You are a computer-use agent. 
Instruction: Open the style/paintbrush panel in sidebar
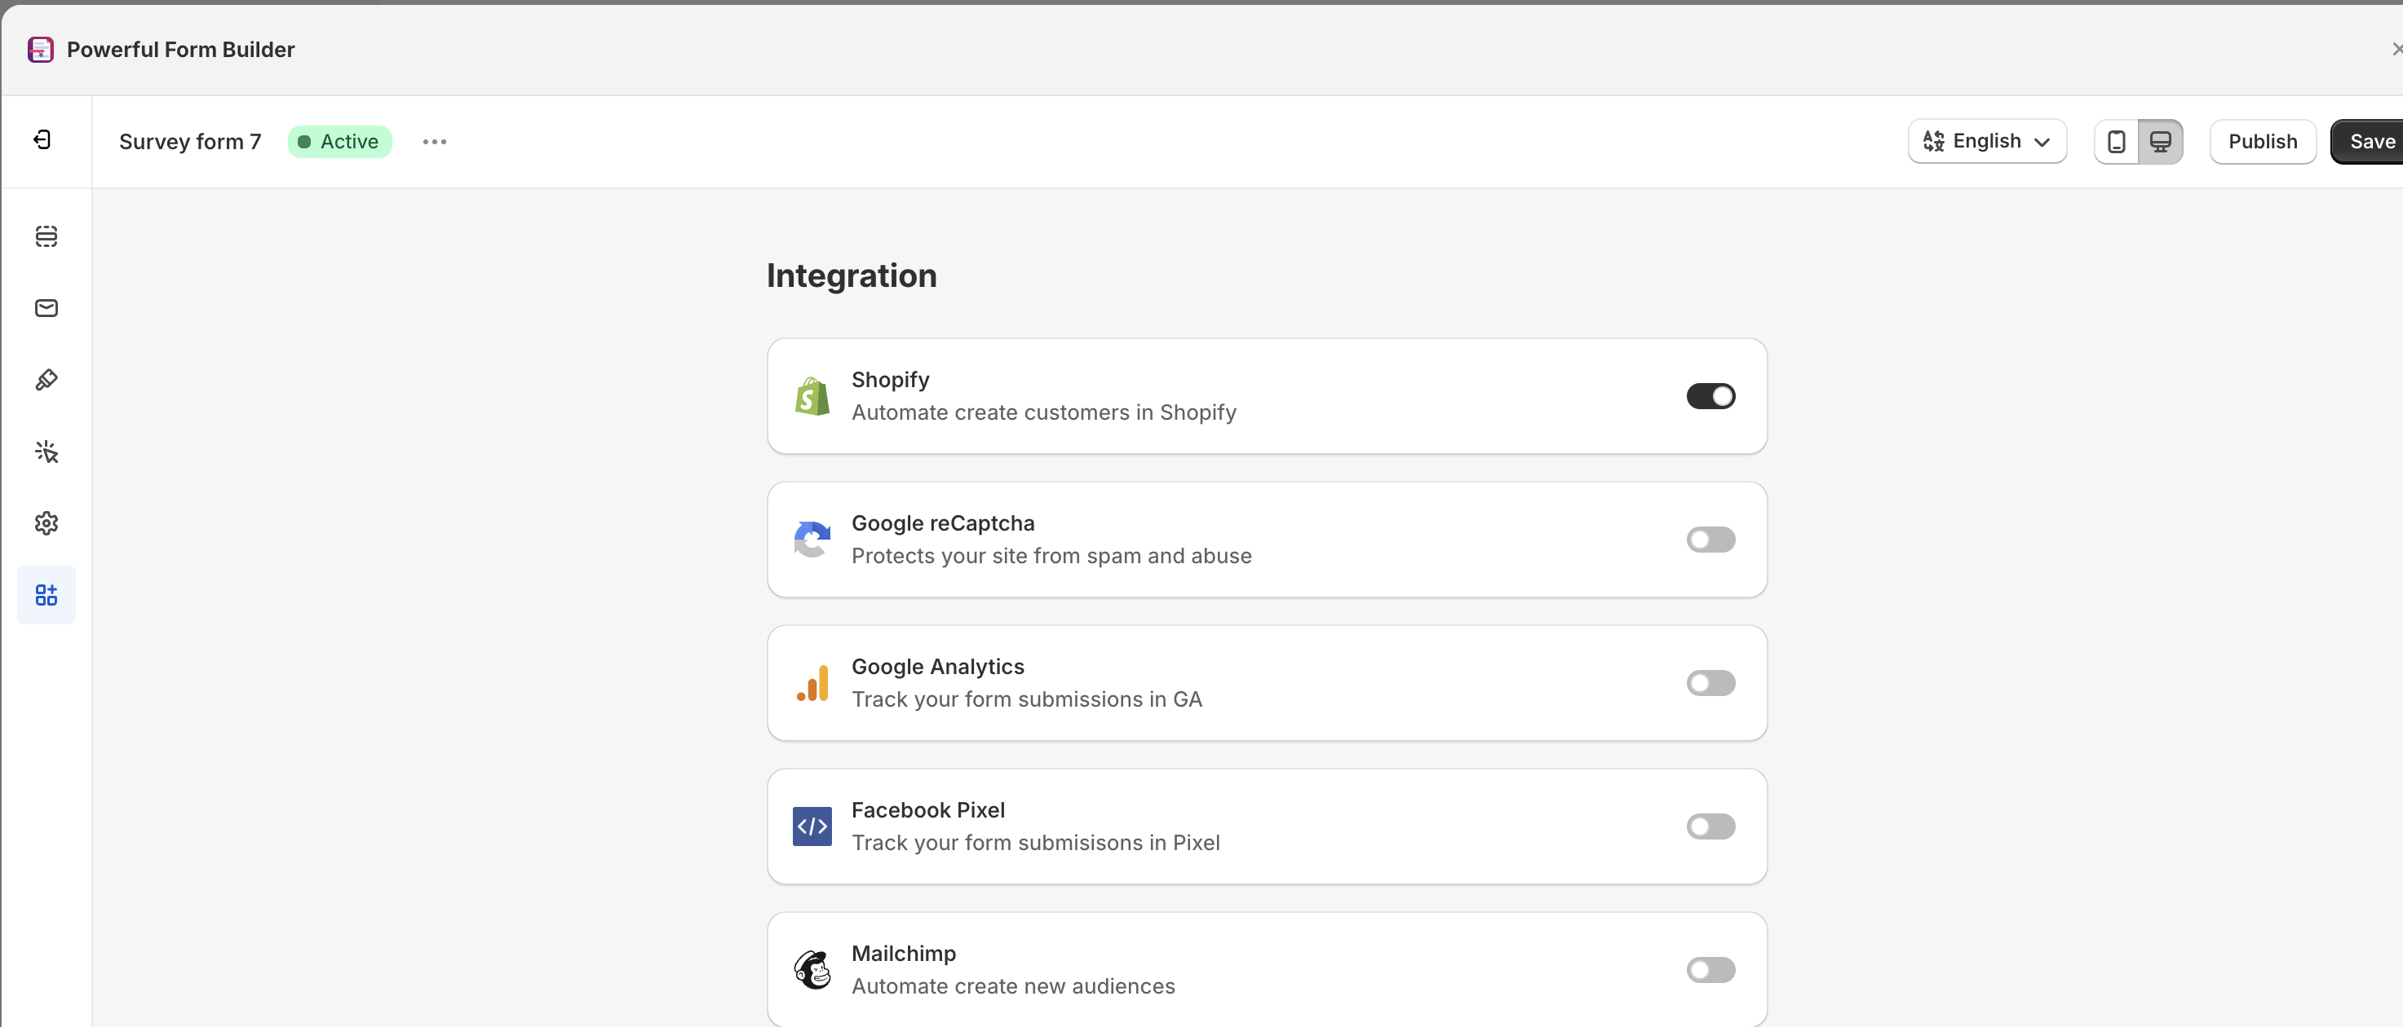tap(46, 379)
